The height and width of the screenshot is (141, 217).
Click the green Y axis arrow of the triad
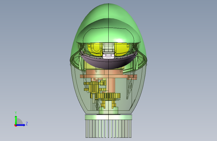coord(16,120)
